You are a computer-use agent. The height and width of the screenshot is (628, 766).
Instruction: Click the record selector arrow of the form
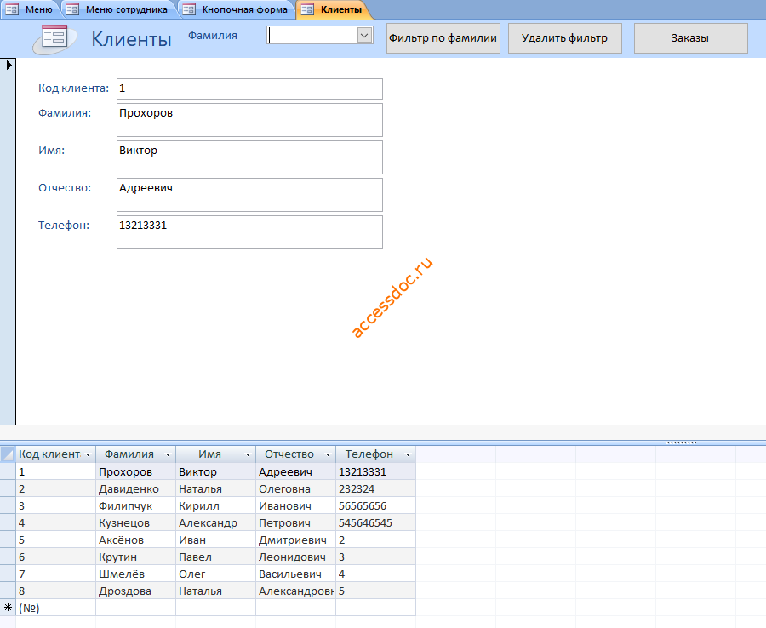(x=9, y=65)
